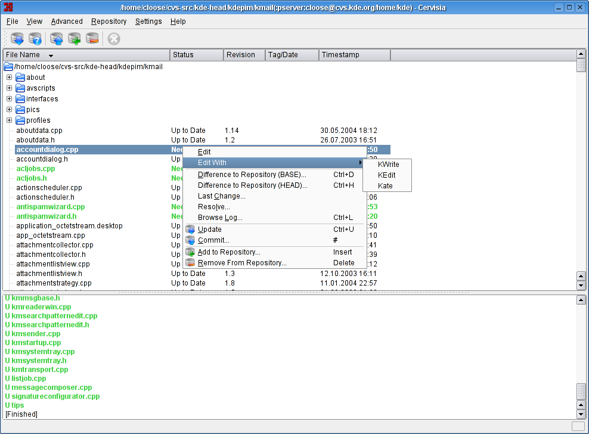Click the Remove from Repository toolbar icon with red minus
Screen dimensions: 589x434
point(92,39)
